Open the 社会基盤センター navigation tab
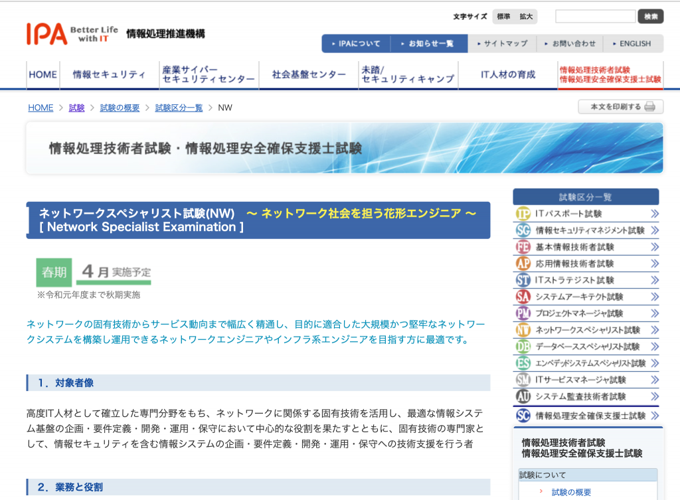Image resolution: width=680 pixels, height=500 pixels. [309, 74]
